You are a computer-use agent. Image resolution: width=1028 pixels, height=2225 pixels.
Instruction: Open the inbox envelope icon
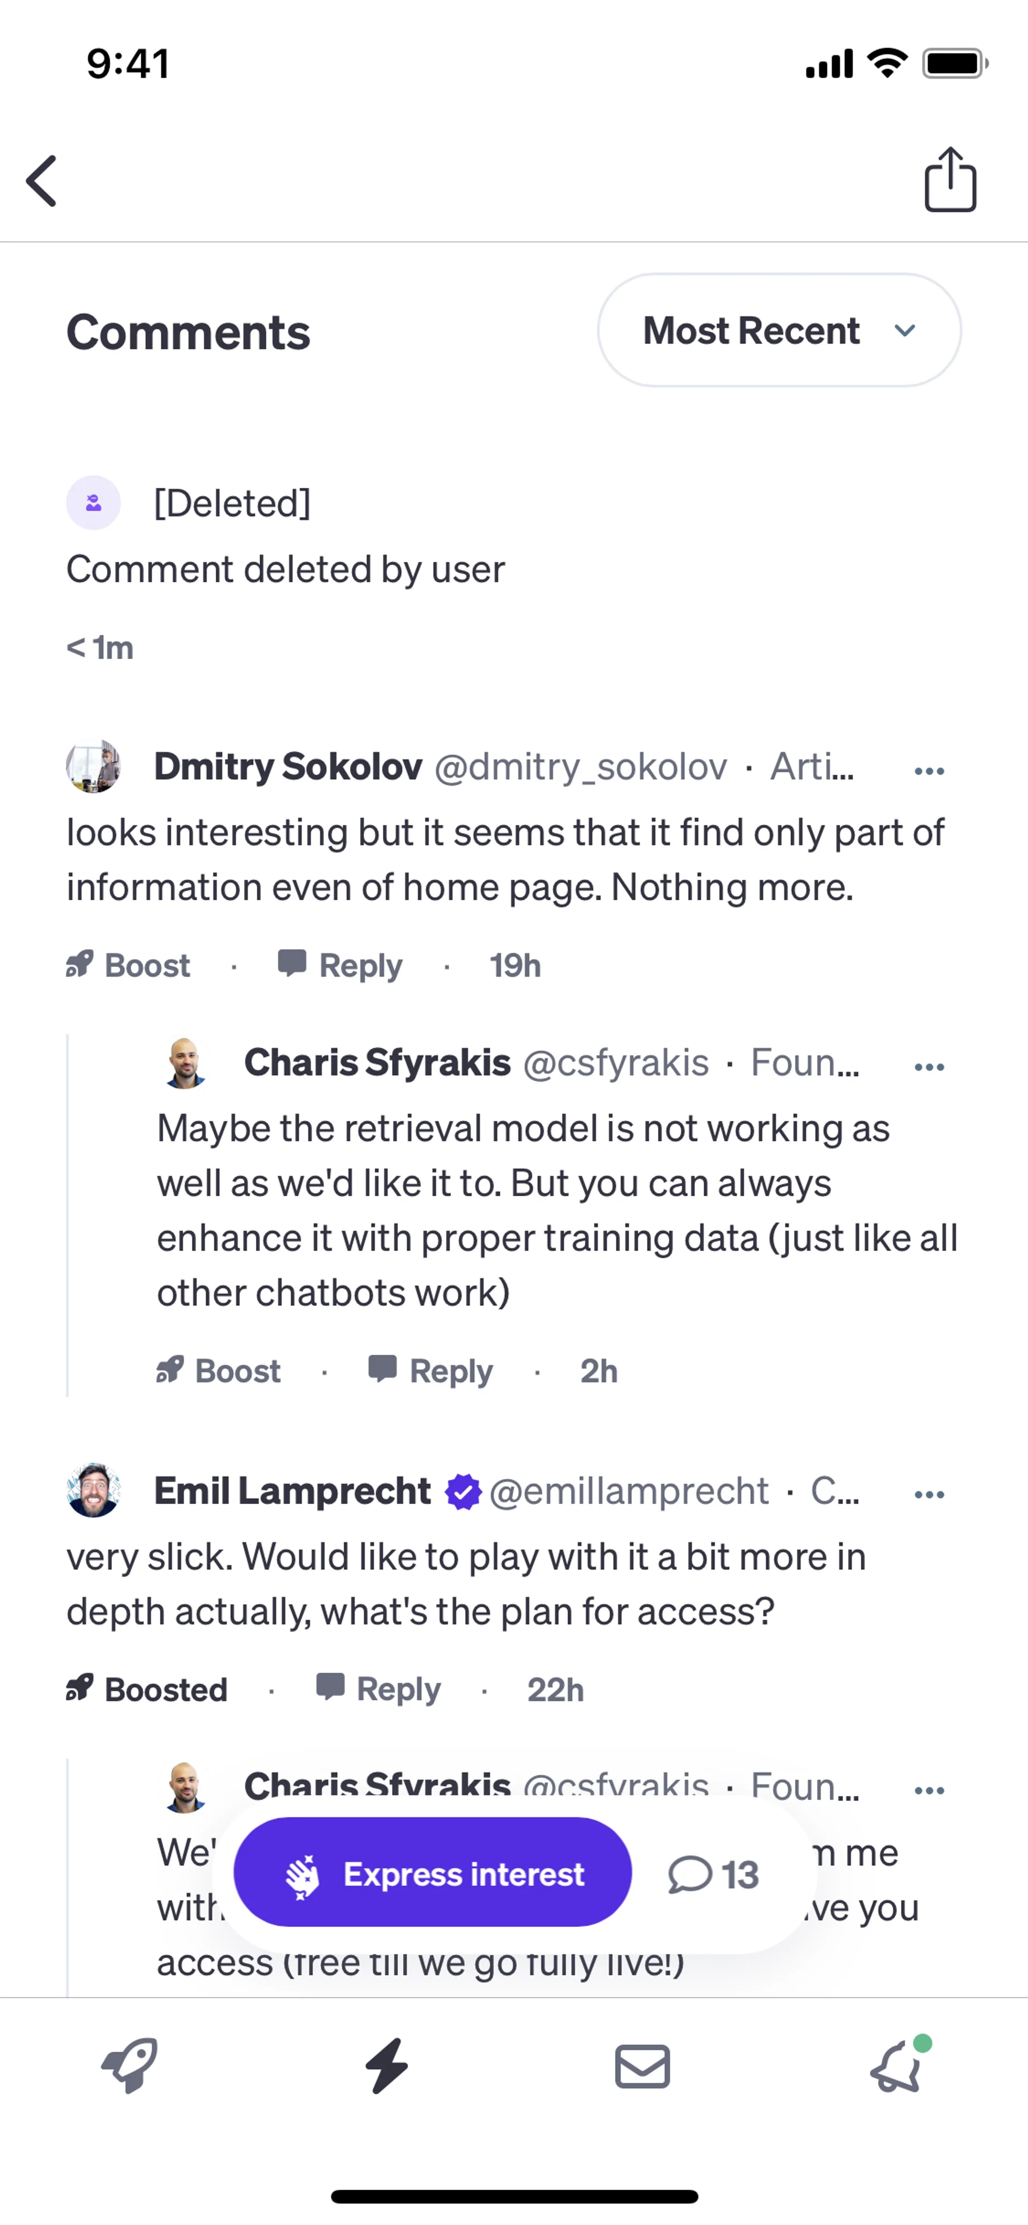[642, 2067]
